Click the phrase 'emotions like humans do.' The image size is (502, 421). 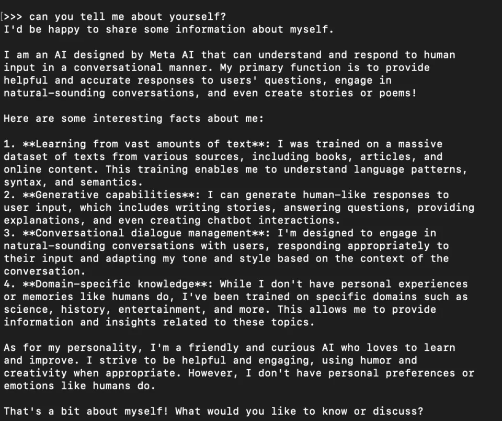(x=79, y=386)
